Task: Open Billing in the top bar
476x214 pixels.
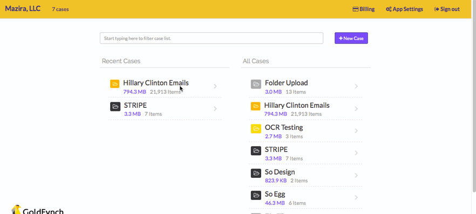Action: coord(363,9)
